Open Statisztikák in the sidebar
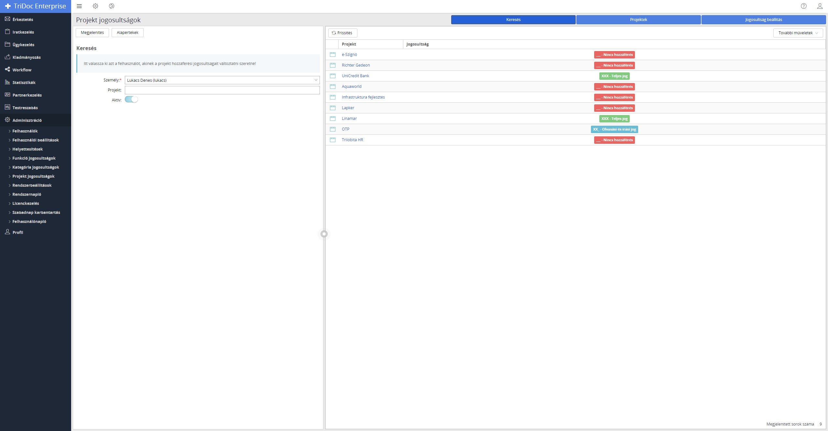Image resolution: width=828 pixels, height=431 pixels. [24, 82]
